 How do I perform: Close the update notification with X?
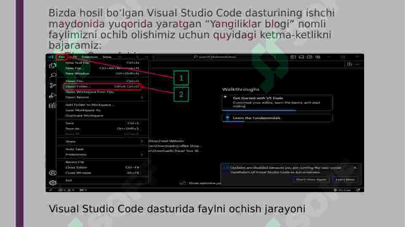coord(355,168)
